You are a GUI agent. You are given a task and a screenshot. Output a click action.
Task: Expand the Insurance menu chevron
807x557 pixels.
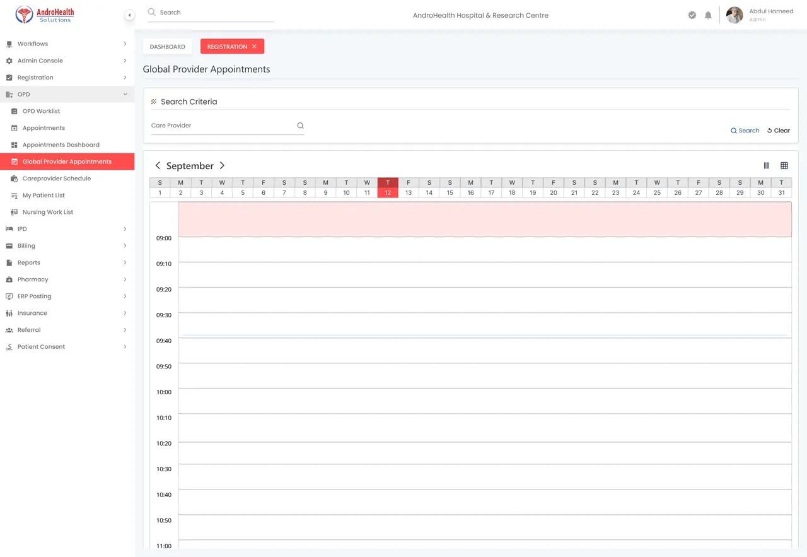[125, 313]
